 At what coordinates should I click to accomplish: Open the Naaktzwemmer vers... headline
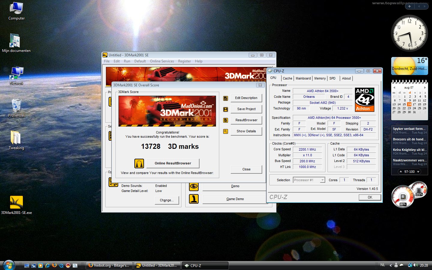[x=409, y=162]
